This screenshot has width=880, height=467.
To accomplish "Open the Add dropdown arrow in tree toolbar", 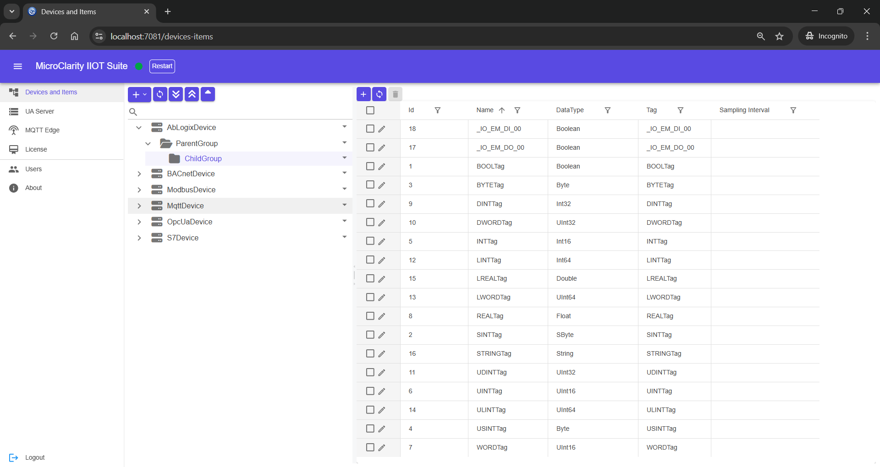I will pos(144,94).
